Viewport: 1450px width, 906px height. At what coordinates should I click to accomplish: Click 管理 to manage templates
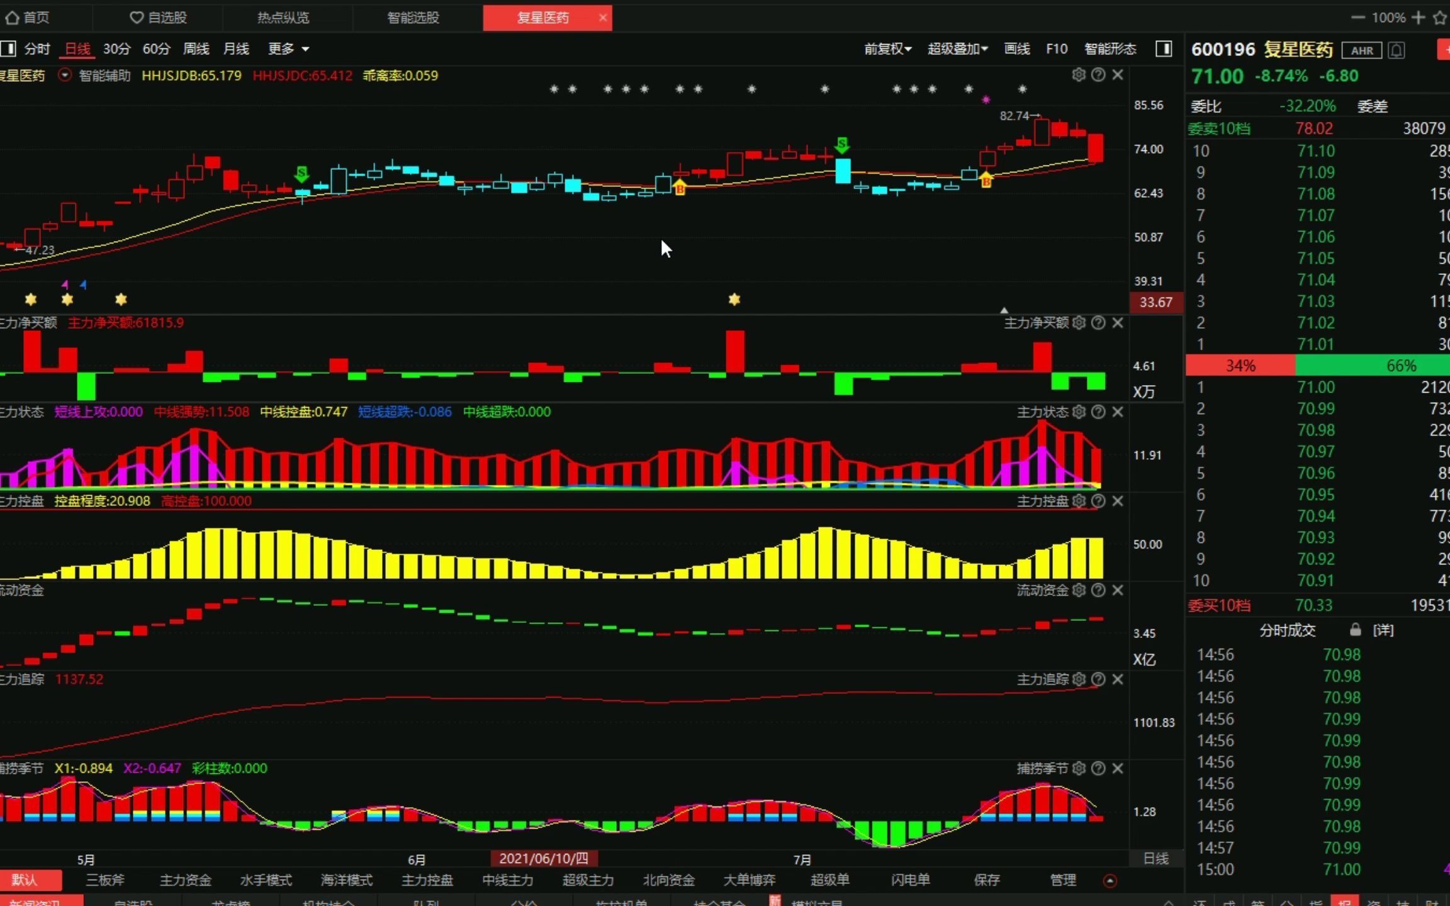coord(1063,880)
